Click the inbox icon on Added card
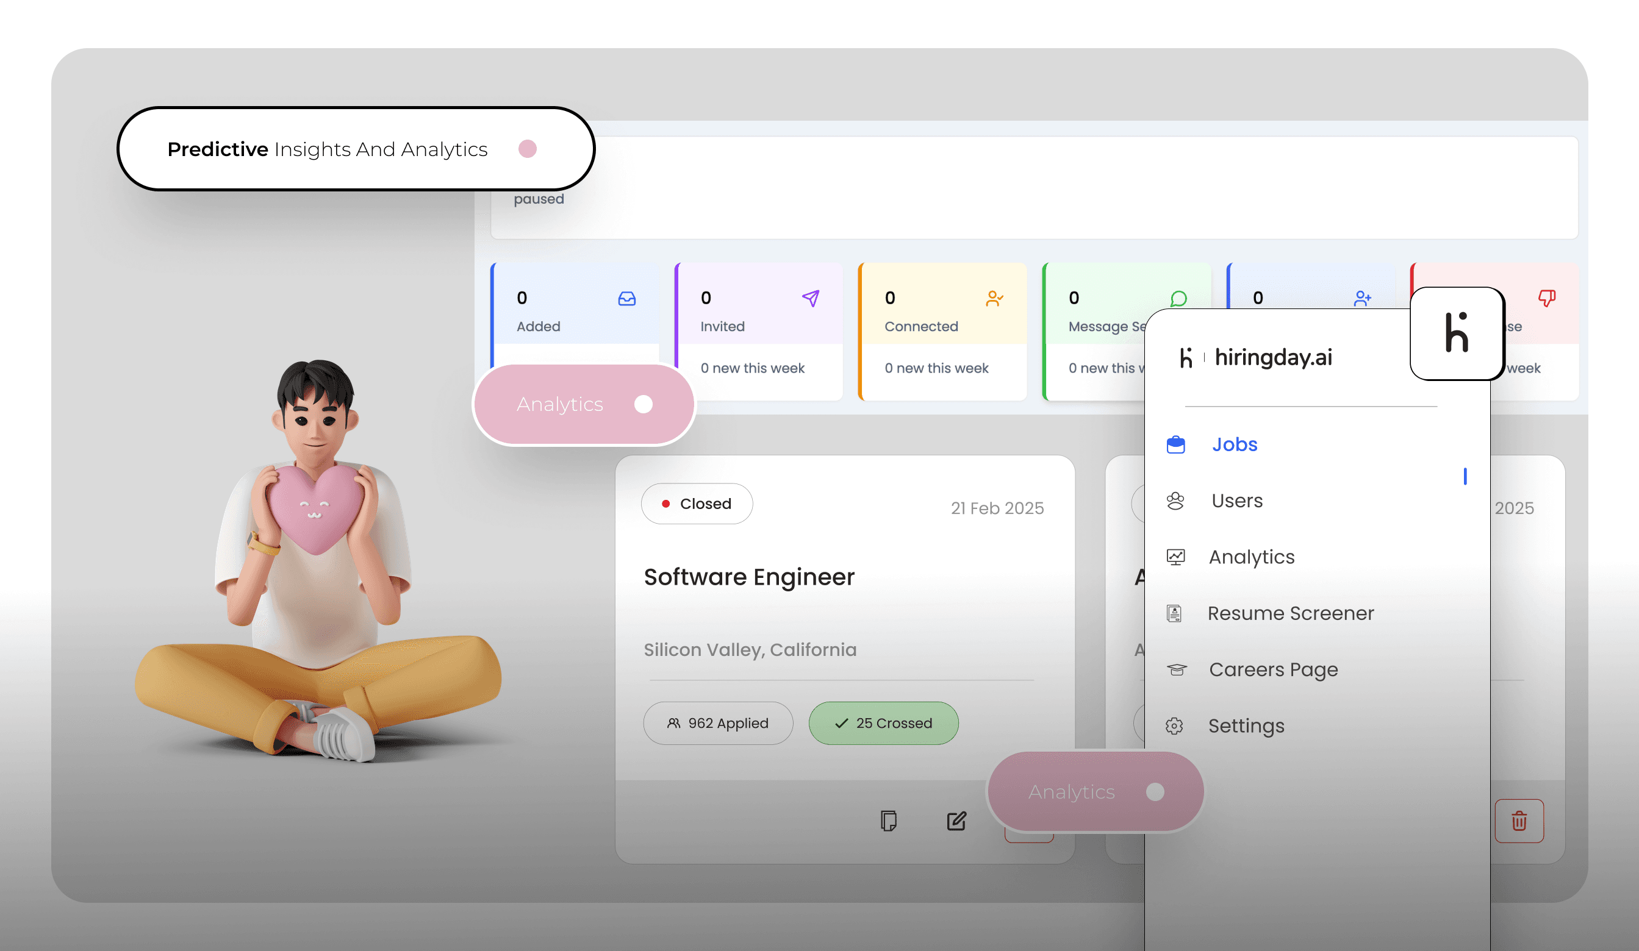 (x=626, y=298)
